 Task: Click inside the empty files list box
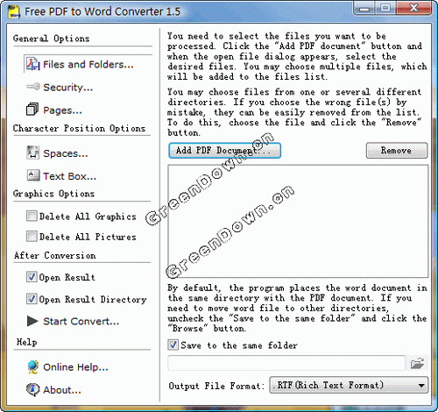point(298,221)
